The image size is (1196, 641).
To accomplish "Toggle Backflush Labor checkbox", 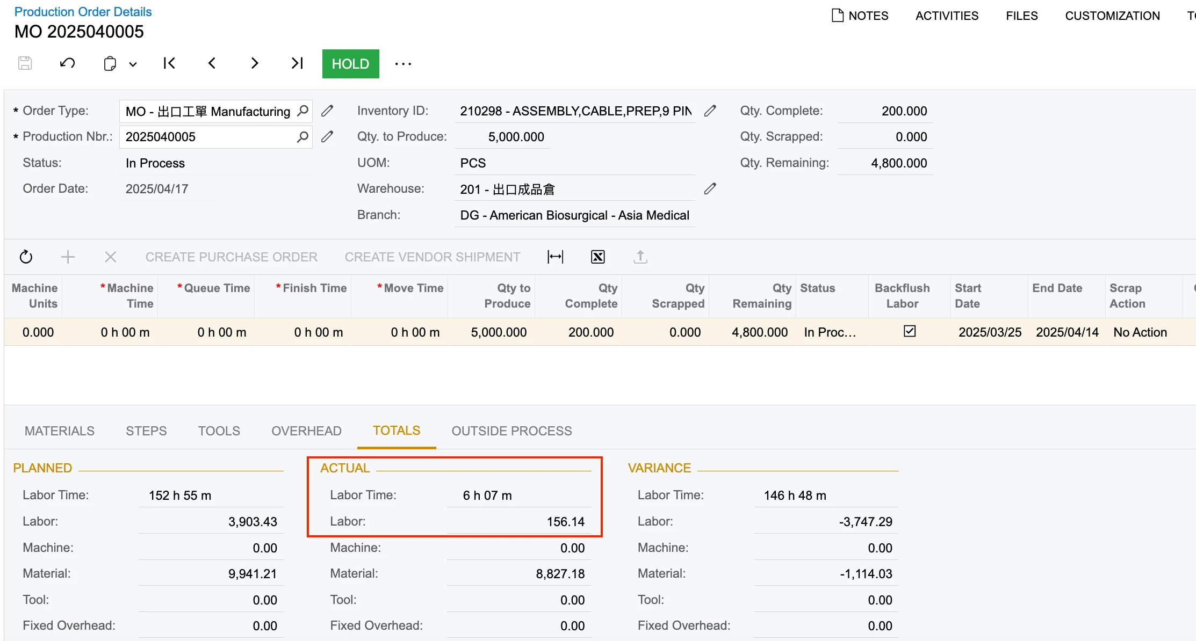I will click(x=909, y=331).
